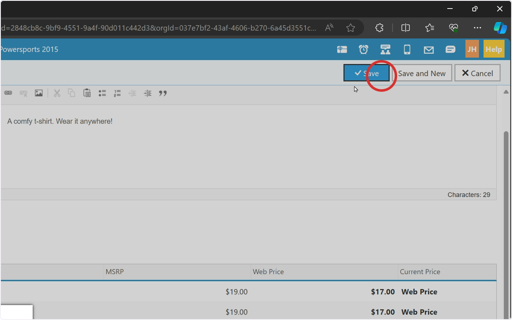Click the paste clipboard icon

click(87, 93)
